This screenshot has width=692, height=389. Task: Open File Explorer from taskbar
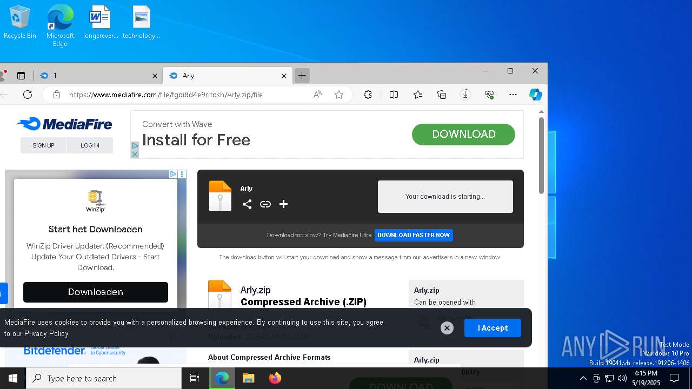coord(248,378)
